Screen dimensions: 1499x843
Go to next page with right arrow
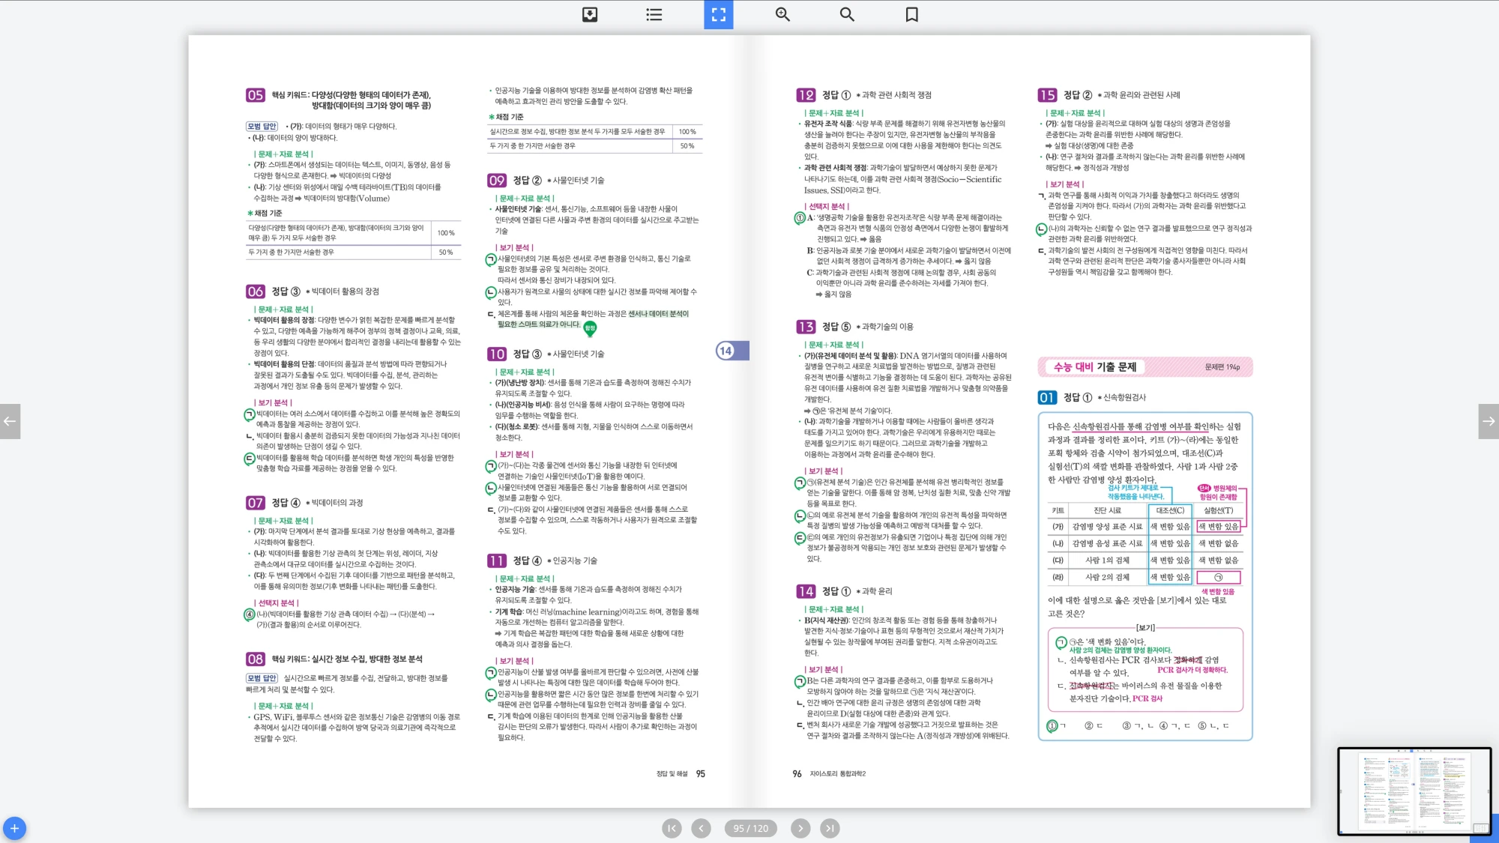(1489, 421)
